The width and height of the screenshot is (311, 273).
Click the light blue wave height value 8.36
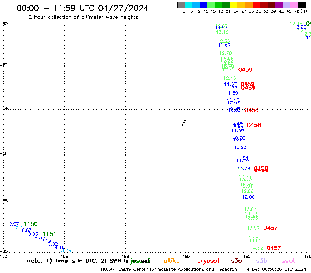(21, 227)
